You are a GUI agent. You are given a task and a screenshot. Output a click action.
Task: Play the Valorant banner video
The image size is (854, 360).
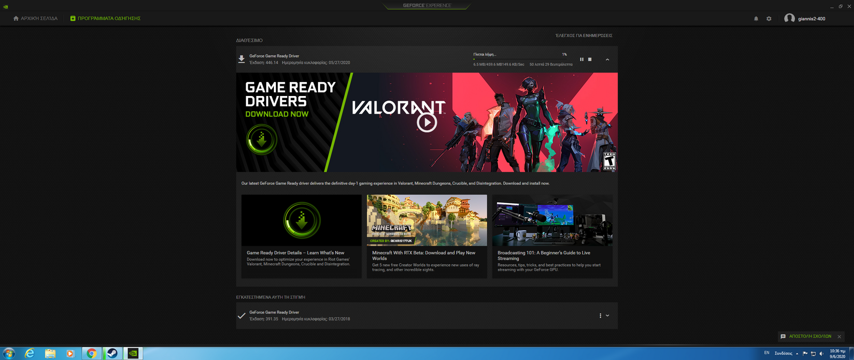(x=426, y=123)
